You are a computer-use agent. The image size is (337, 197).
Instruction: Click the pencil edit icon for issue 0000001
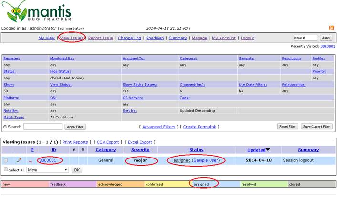(19, 160)
